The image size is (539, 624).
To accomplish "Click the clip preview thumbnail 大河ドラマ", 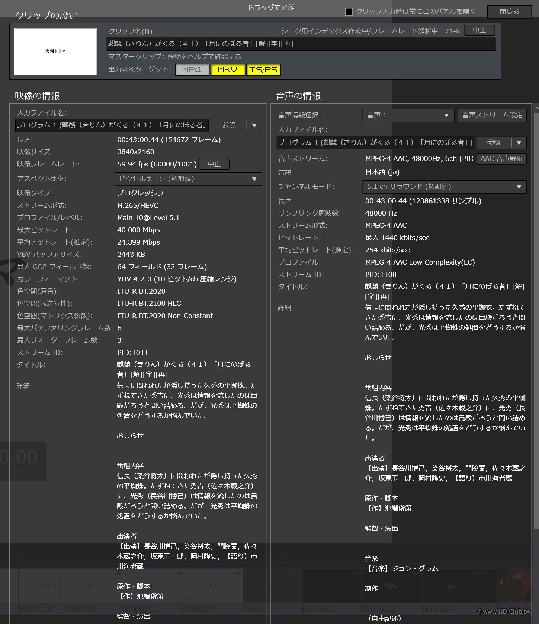I will coord(55,51).
